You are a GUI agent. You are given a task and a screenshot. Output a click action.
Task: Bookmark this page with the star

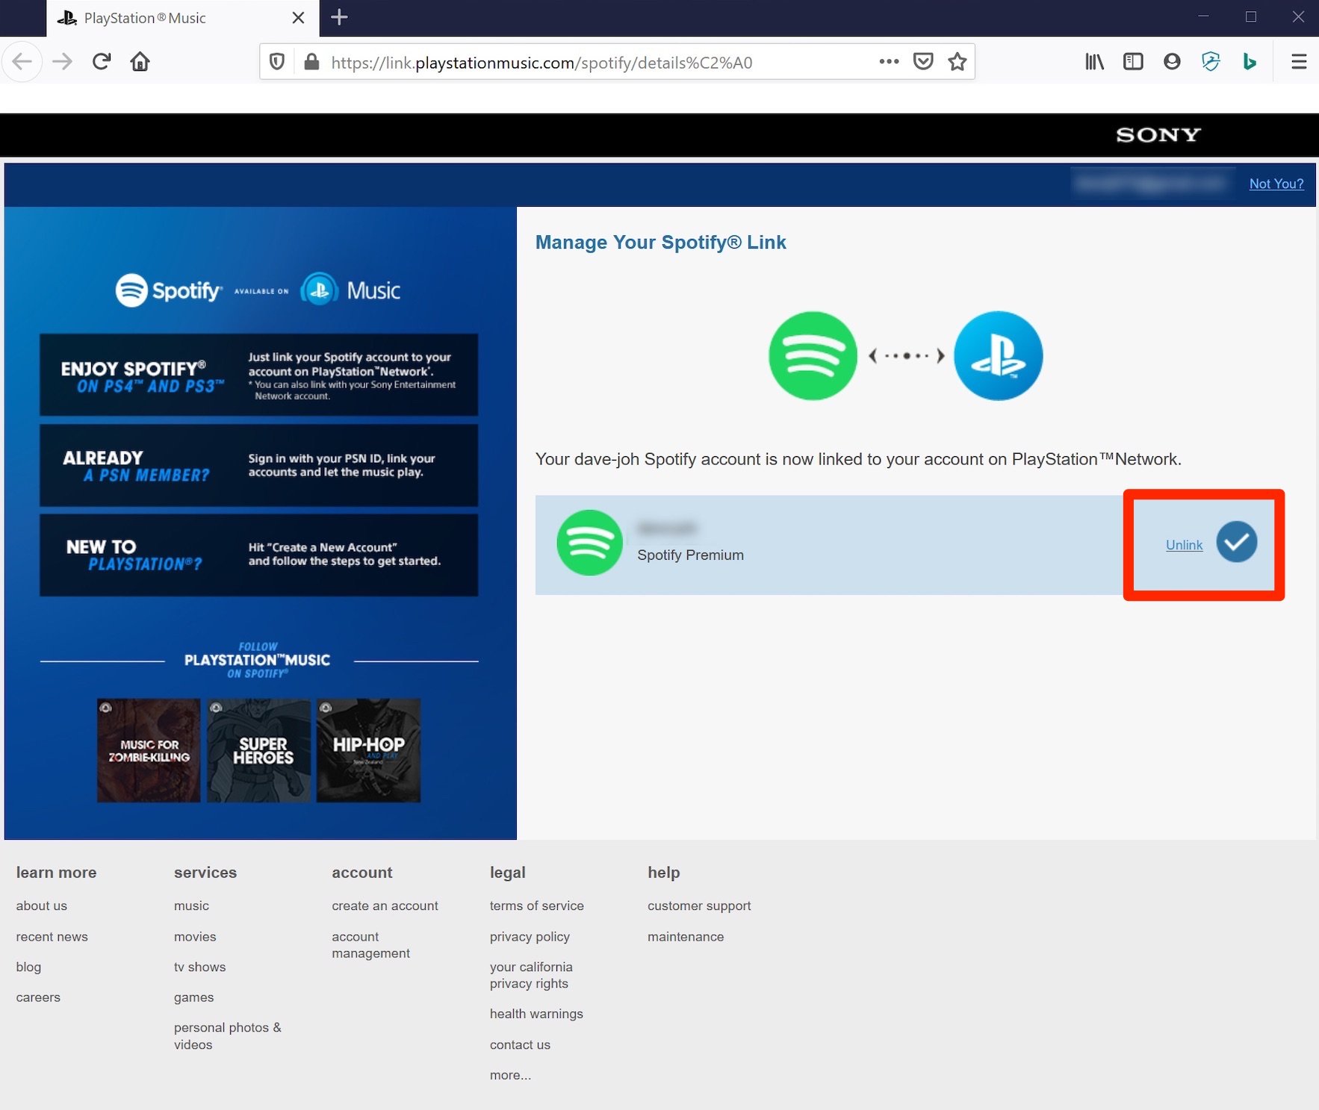(957, 61)
